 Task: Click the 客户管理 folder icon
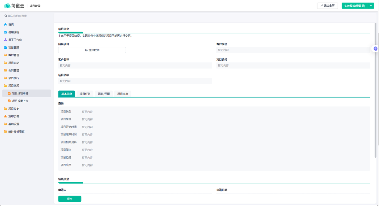tap(5, 55)
